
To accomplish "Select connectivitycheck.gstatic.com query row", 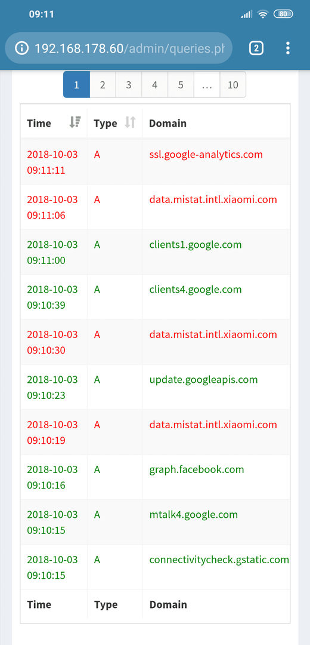I will pos(156,567).
